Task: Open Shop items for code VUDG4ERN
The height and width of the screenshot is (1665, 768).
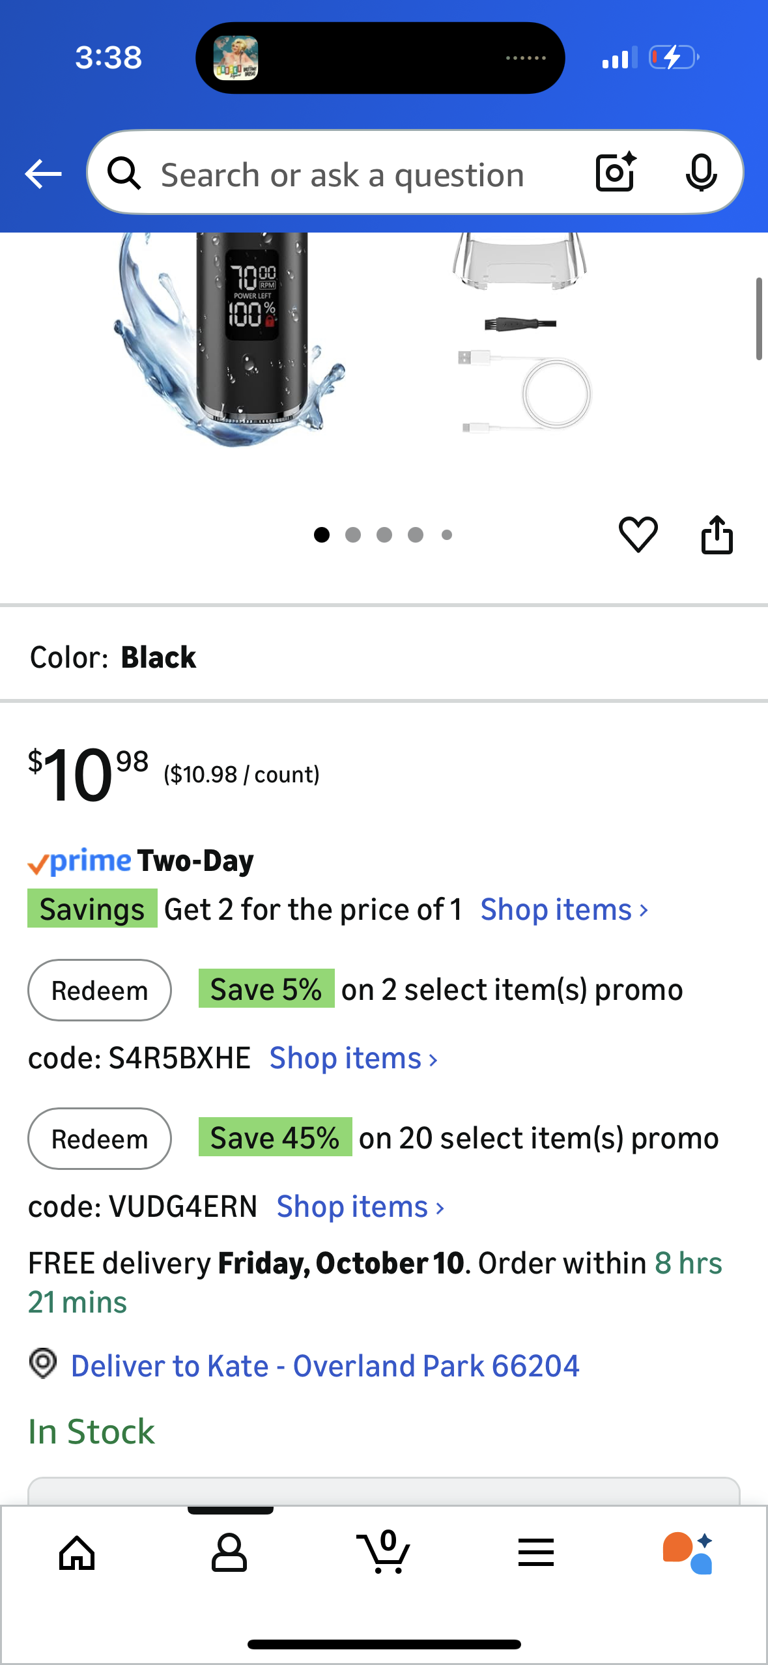Action: point(361,1206)
